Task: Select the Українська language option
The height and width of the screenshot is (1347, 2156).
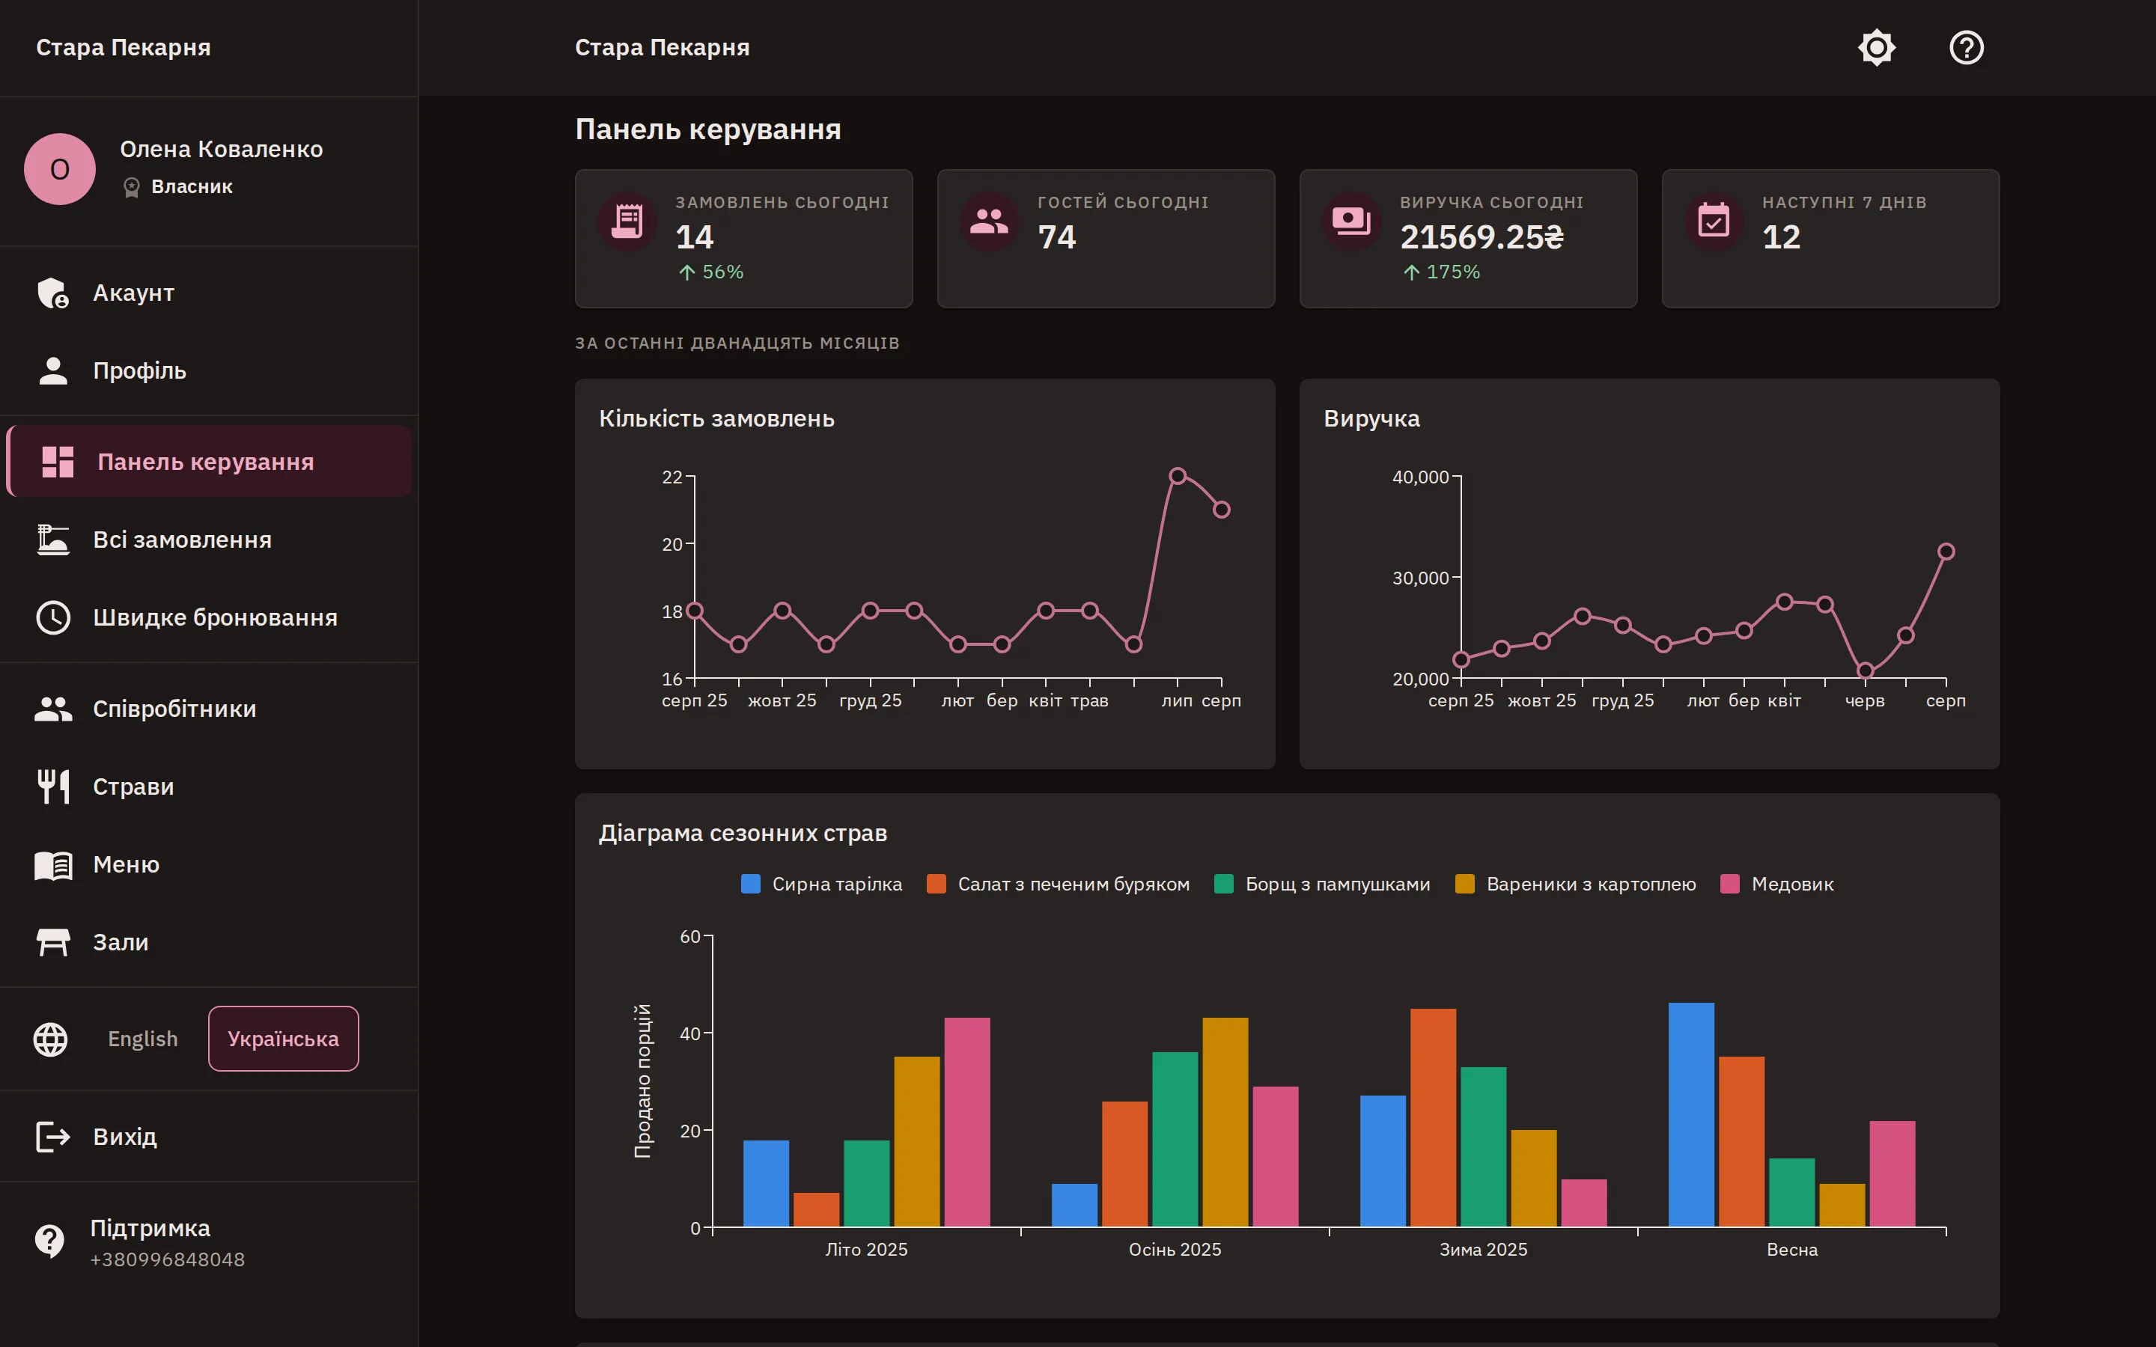Action: [283, 1039]
